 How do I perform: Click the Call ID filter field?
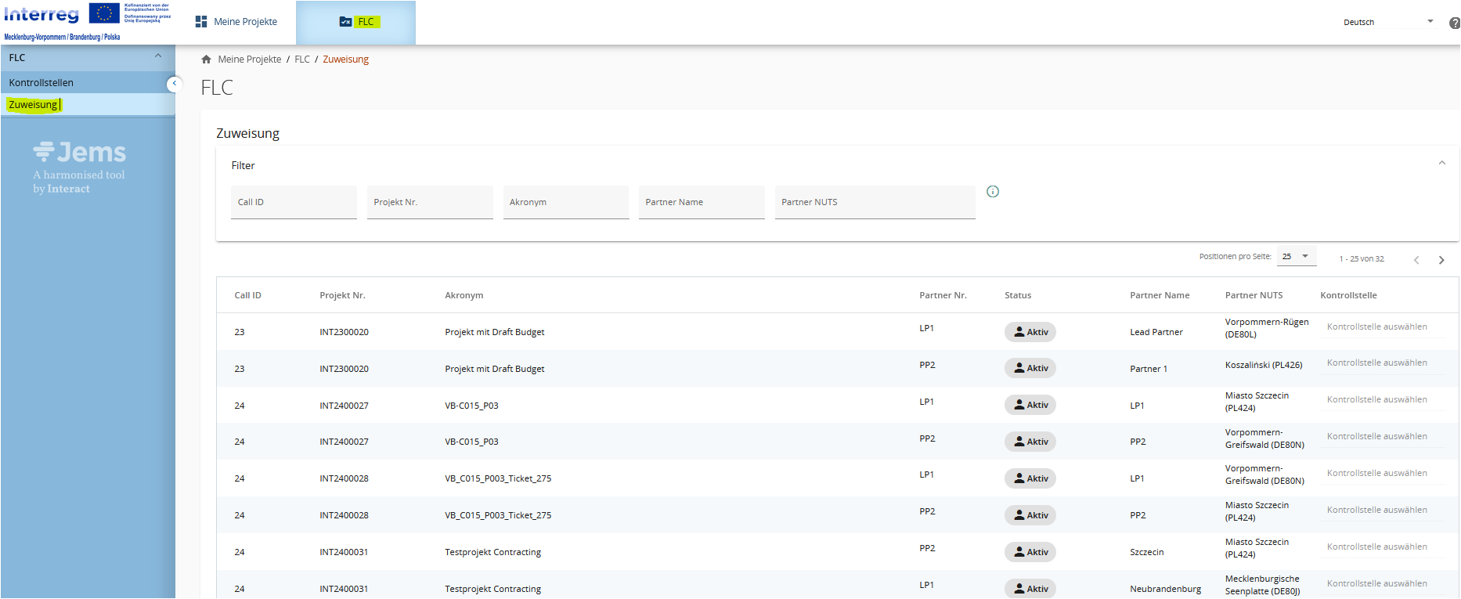(x=294, y=203)
